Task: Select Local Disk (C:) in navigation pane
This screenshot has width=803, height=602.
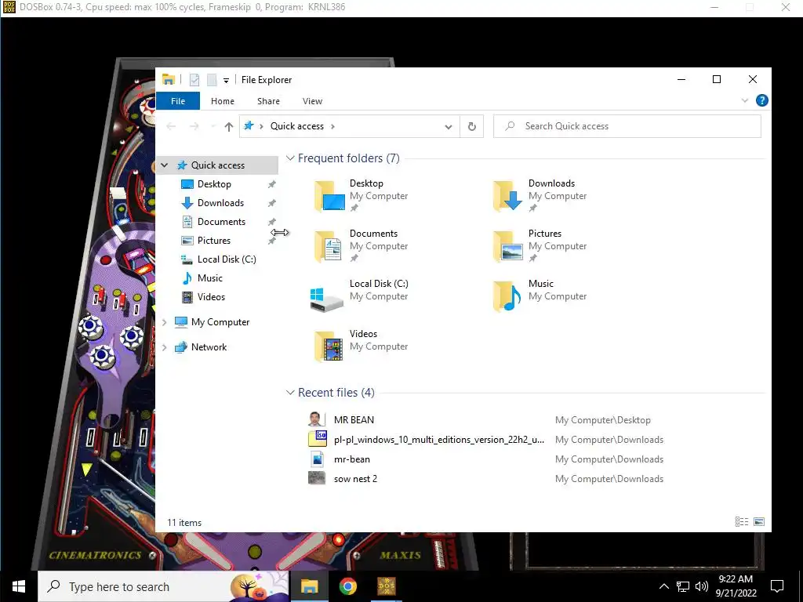Action: (x=227, y=259)
